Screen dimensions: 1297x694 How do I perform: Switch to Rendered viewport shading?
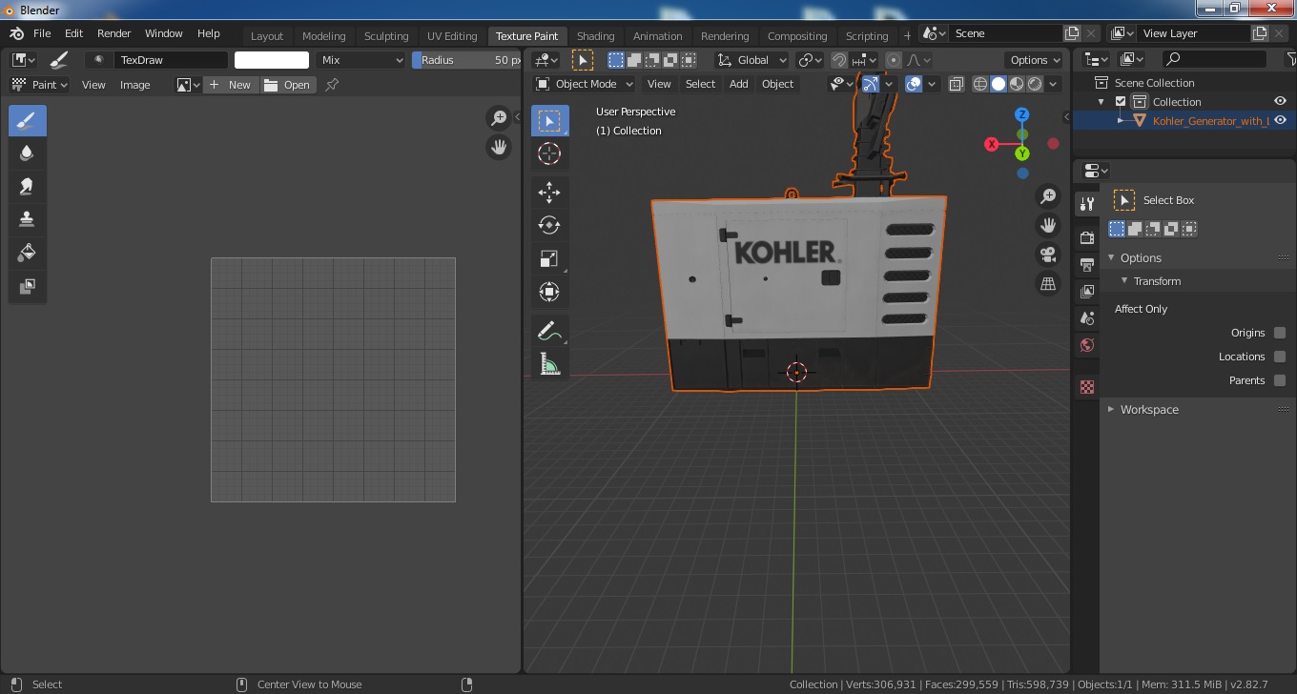click(x=1035, y=84)
